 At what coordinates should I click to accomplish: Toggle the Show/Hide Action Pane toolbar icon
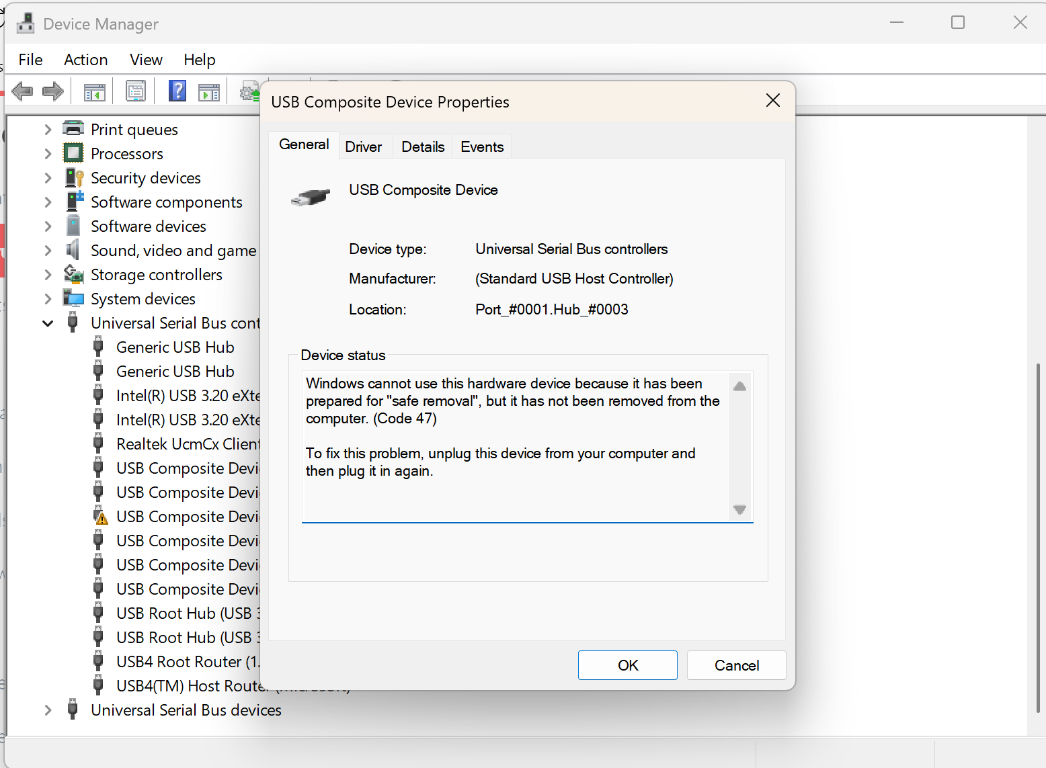209,91
